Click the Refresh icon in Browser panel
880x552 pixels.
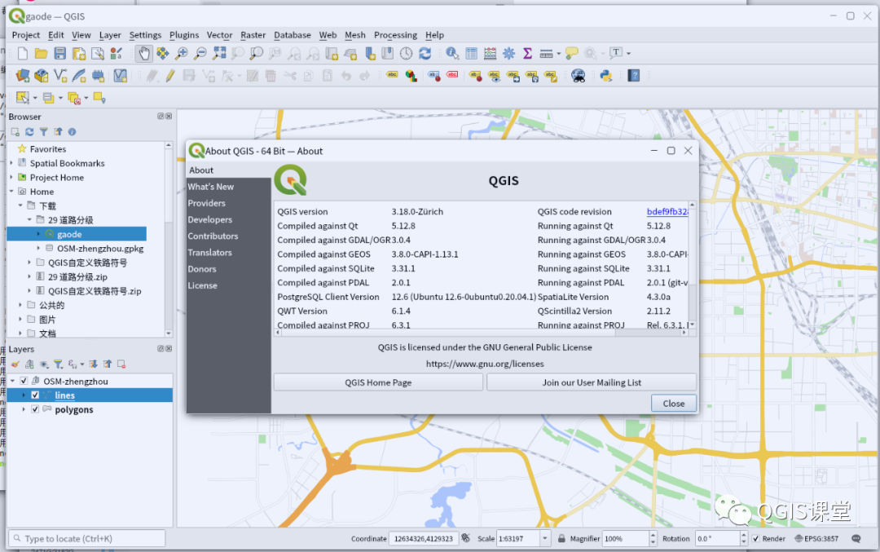click(30, 132)
